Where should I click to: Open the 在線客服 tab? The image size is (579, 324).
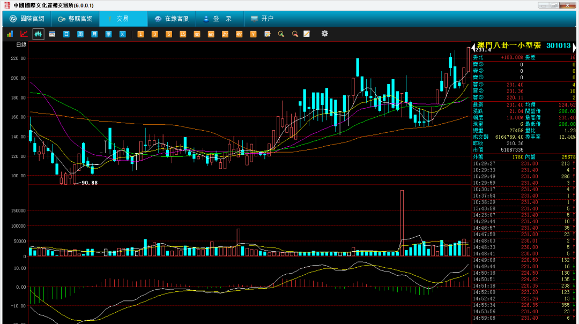click(x=172, y=19)
